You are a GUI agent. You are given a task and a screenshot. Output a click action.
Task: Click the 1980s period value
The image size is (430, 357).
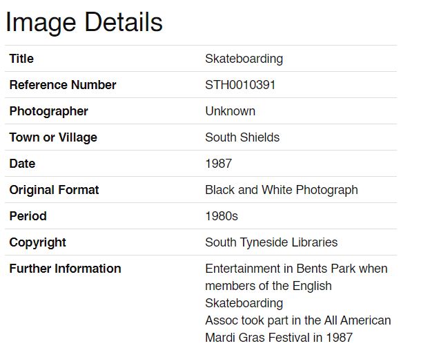222,216
